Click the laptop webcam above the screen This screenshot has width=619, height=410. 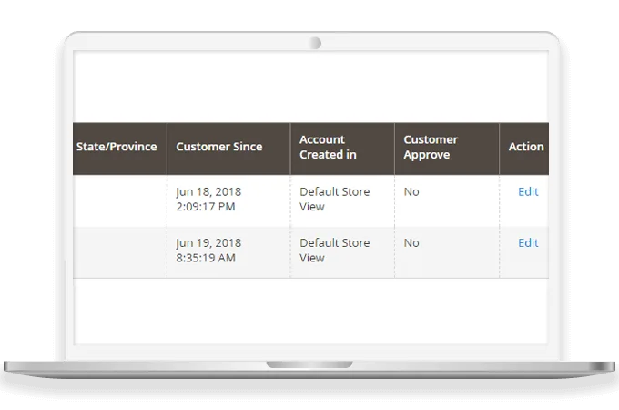(x=315, y=43)
